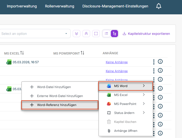Click the dashed square selection icon
The height and width of the screenshot is (138, 182).
click(96, 34)
